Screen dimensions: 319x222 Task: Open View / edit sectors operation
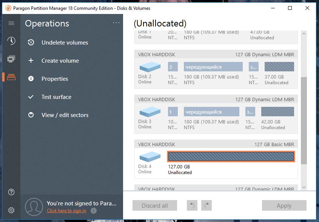(x=65, y=115)
